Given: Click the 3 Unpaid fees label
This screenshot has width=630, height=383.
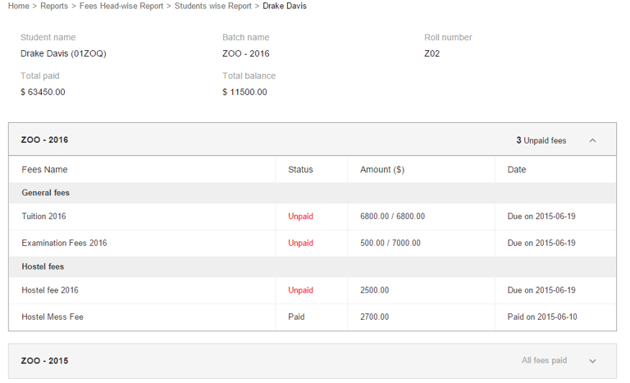Looking at the screenshot, I should tap(541, 140).
